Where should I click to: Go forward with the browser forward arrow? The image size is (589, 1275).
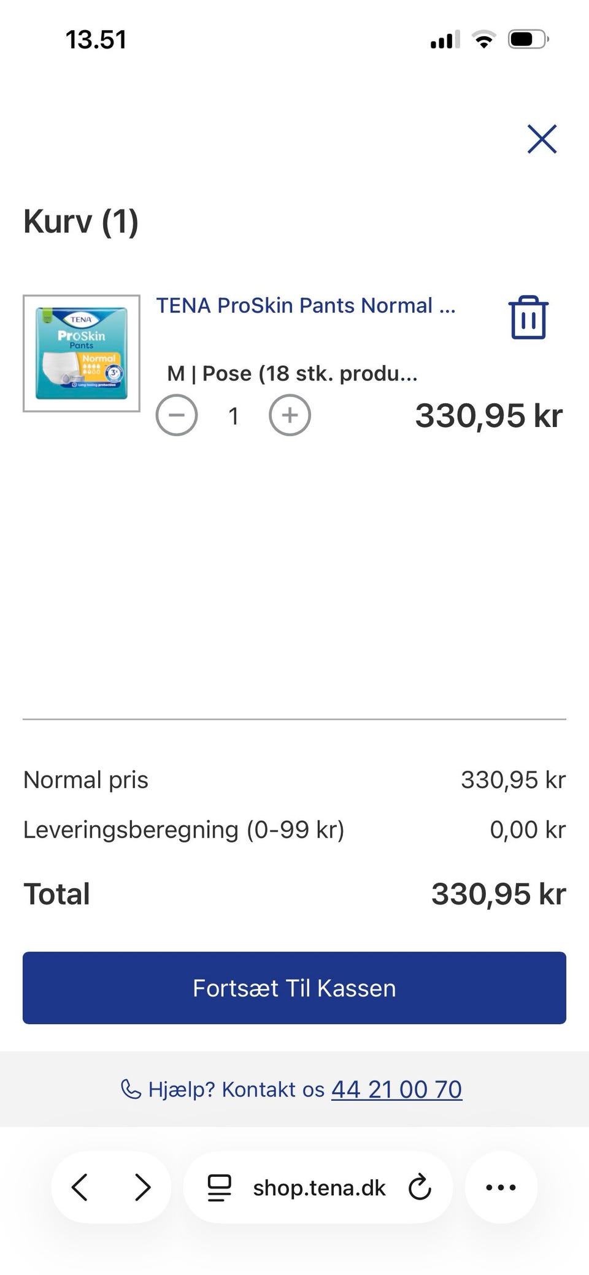pyautogui.click(x=142, y=1187)
